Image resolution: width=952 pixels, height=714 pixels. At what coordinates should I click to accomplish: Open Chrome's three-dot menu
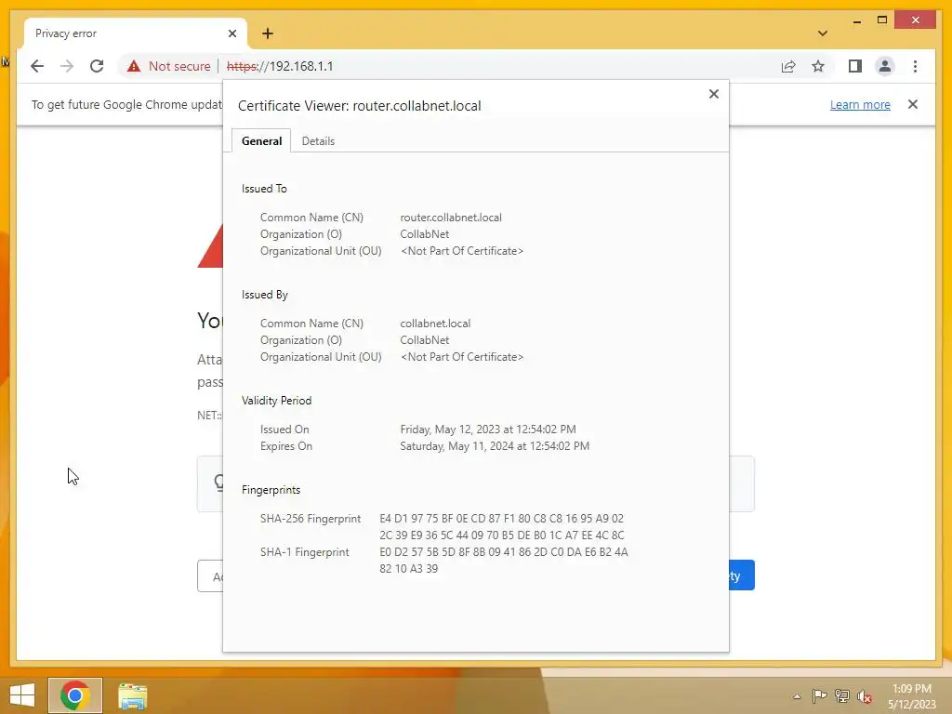point(915,66)
